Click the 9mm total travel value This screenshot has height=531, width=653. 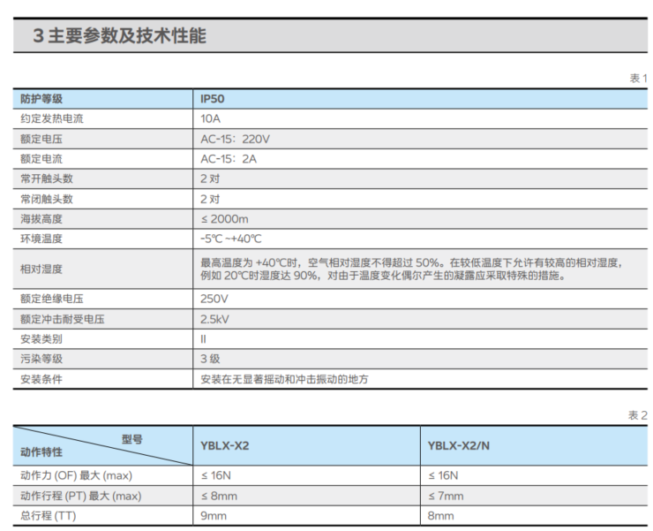(x=214, y=516)
